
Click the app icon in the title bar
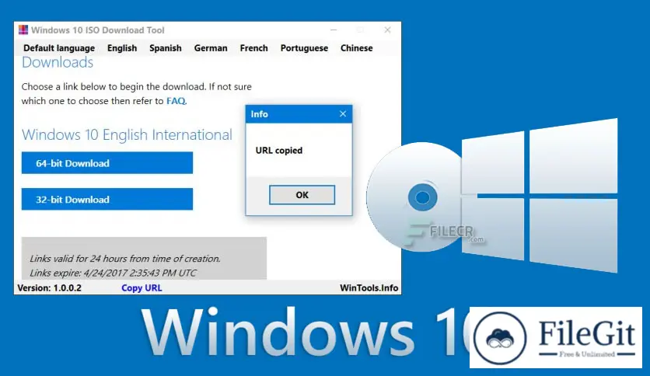(x=23, y=30)
